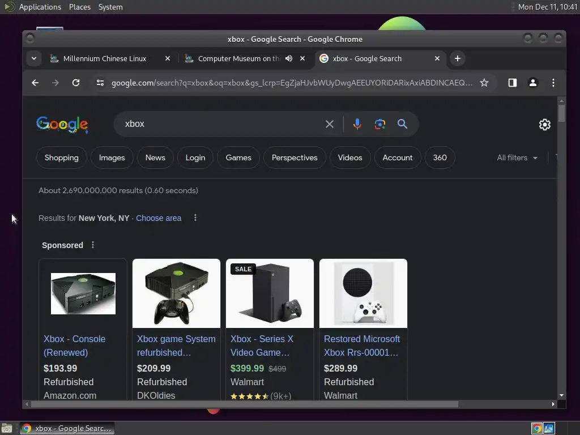Show desktop via bottom-left panel icon
Image resolution: width=580 pixels, height=435 pixels.
tap(7, 428)
